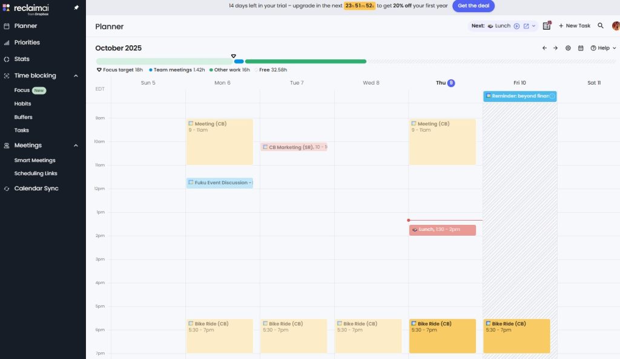Click the Calendar Sync refresh icon
The height and width of the screenshot is (359, 620).
pyautogui.click(x=7, y=189)
